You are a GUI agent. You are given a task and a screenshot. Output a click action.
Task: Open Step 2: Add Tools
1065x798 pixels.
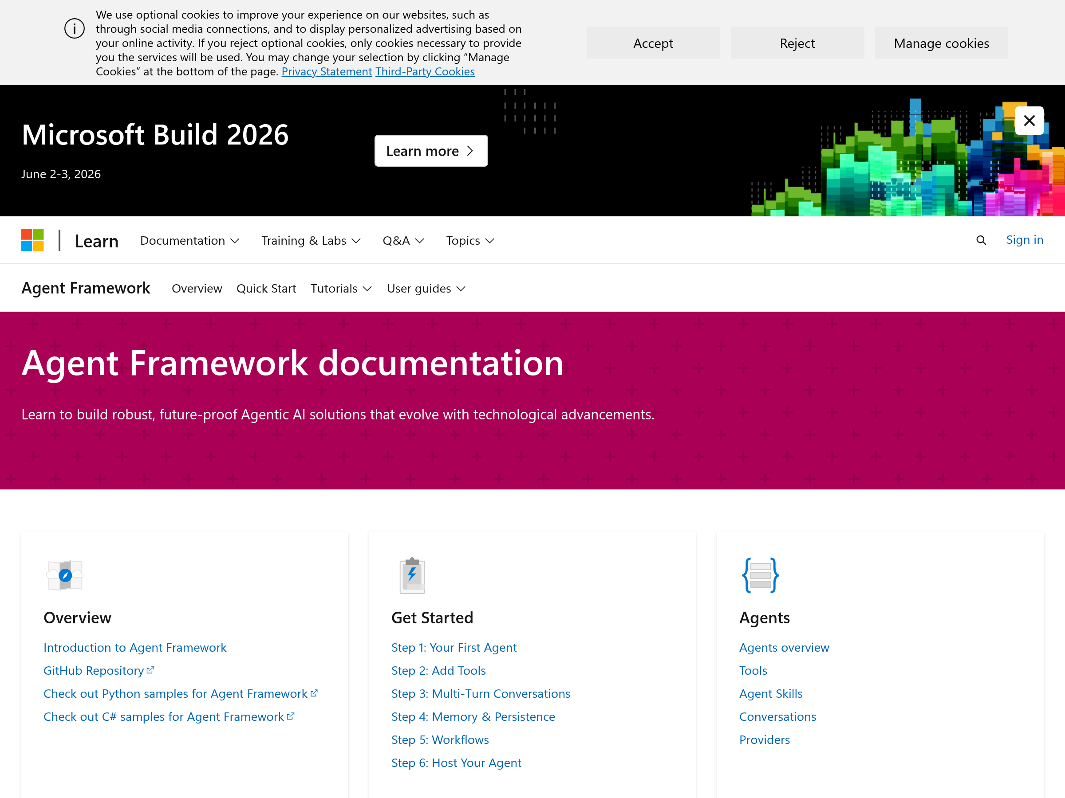pos(438,670)
